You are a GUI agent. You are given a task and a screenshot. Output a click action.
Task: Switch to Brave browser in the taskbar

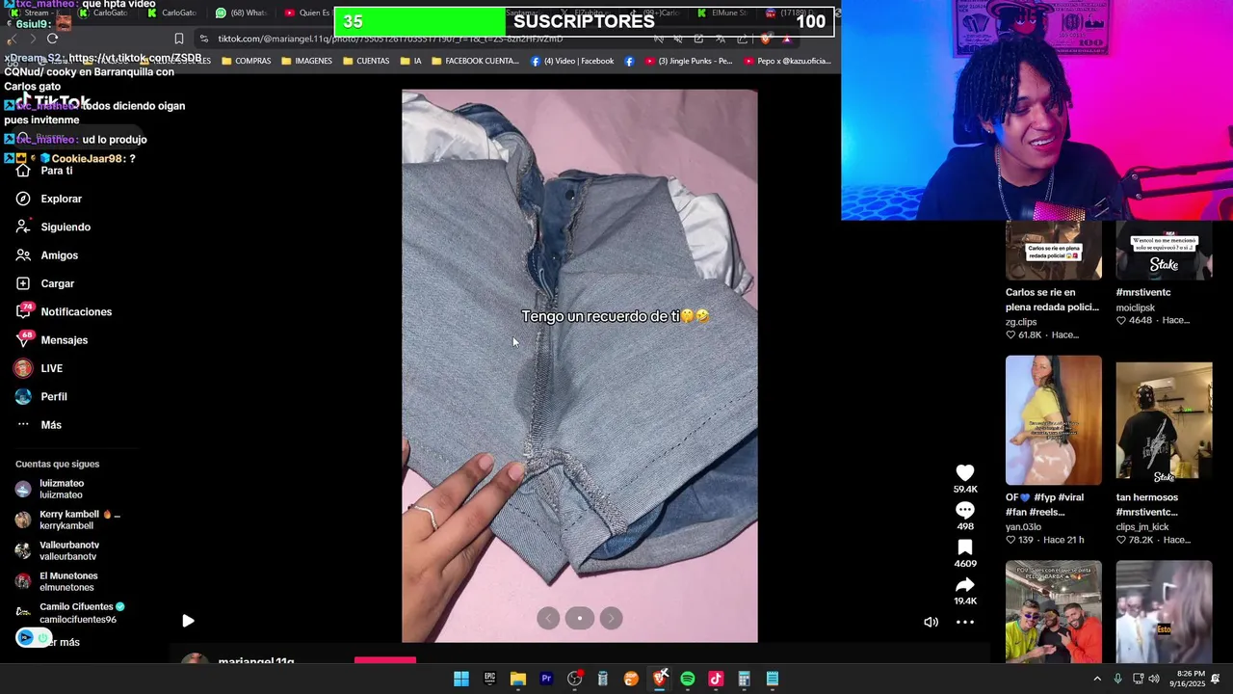(x=659, y=679)
